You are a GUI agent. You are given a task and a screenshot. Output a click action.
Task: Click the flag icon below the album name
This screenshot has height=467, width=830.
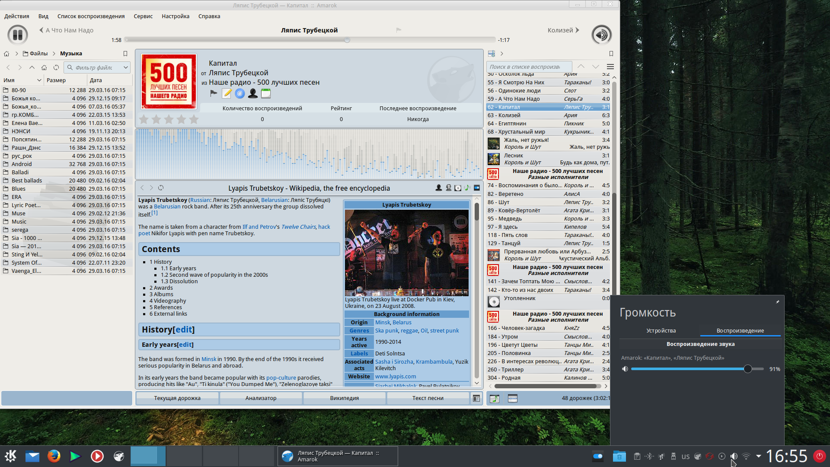click(x=214, y=93)
